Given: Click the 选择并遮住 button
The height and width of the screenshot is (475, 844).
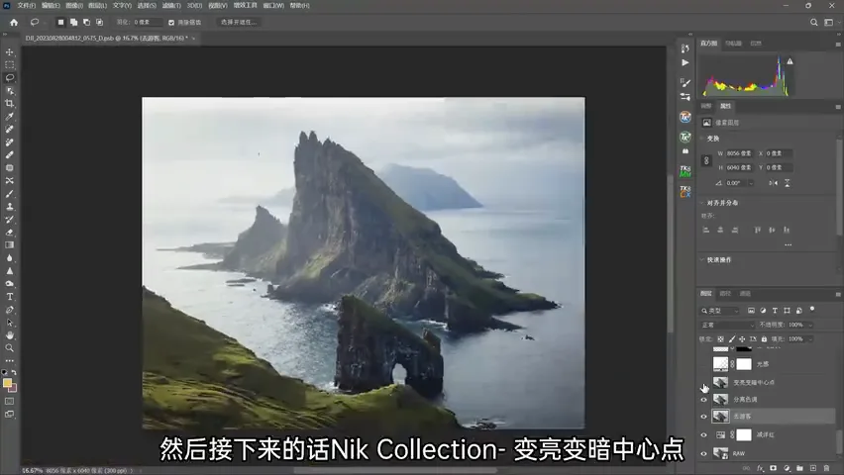Looking at the screenshot, I should (x=239, y=22).
